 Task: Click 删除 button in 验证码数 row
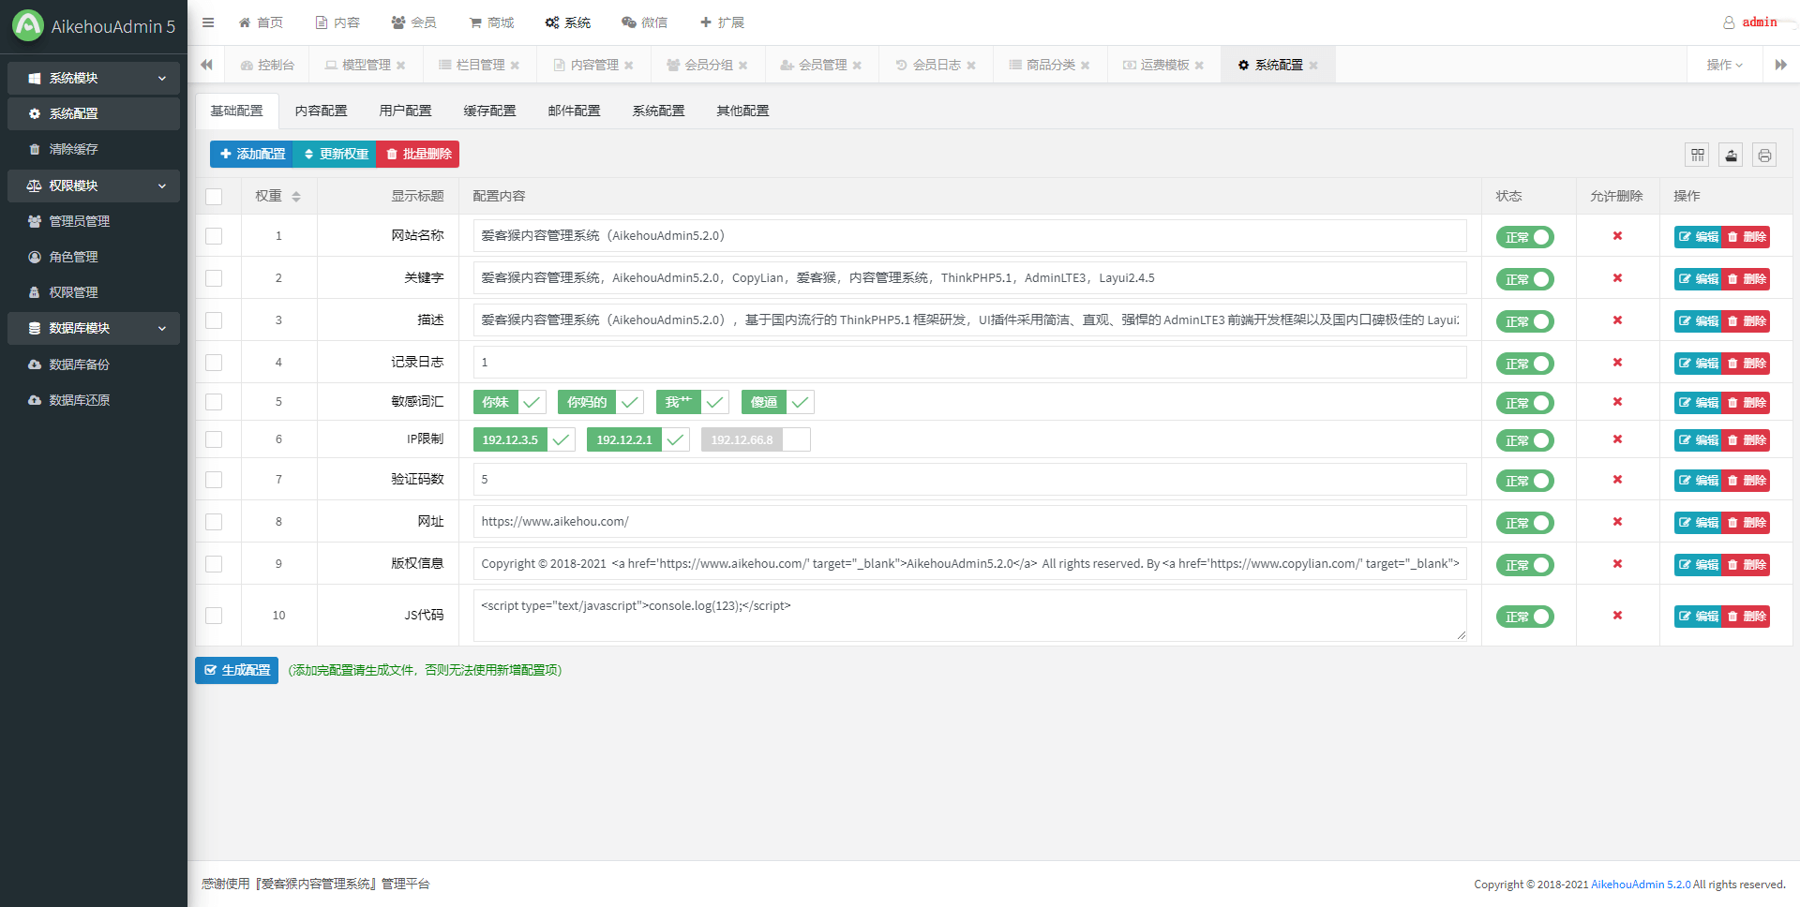point(1747,480)
